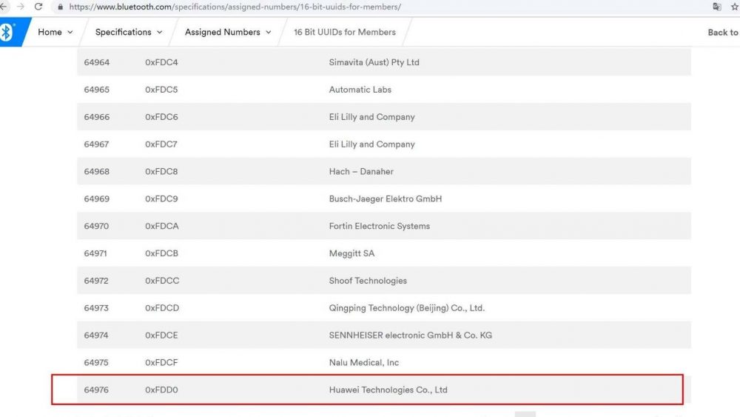Select 16 Bit UUIDs for Members breadcrumb
The image size is (740, 417).
tap(344, 33)
